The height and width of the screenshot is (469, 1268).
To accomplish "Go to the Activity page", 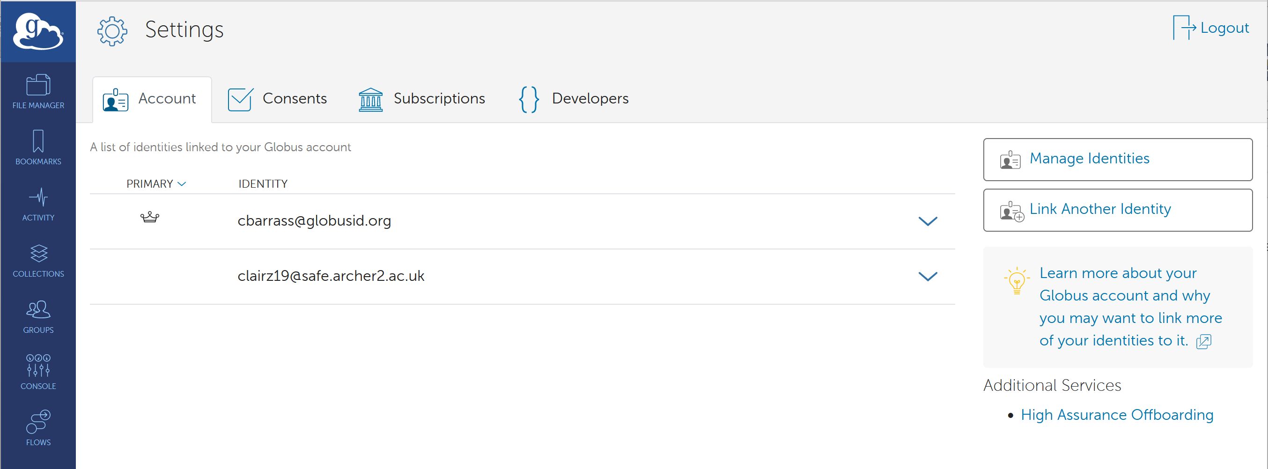I will [x=38, y=204].
